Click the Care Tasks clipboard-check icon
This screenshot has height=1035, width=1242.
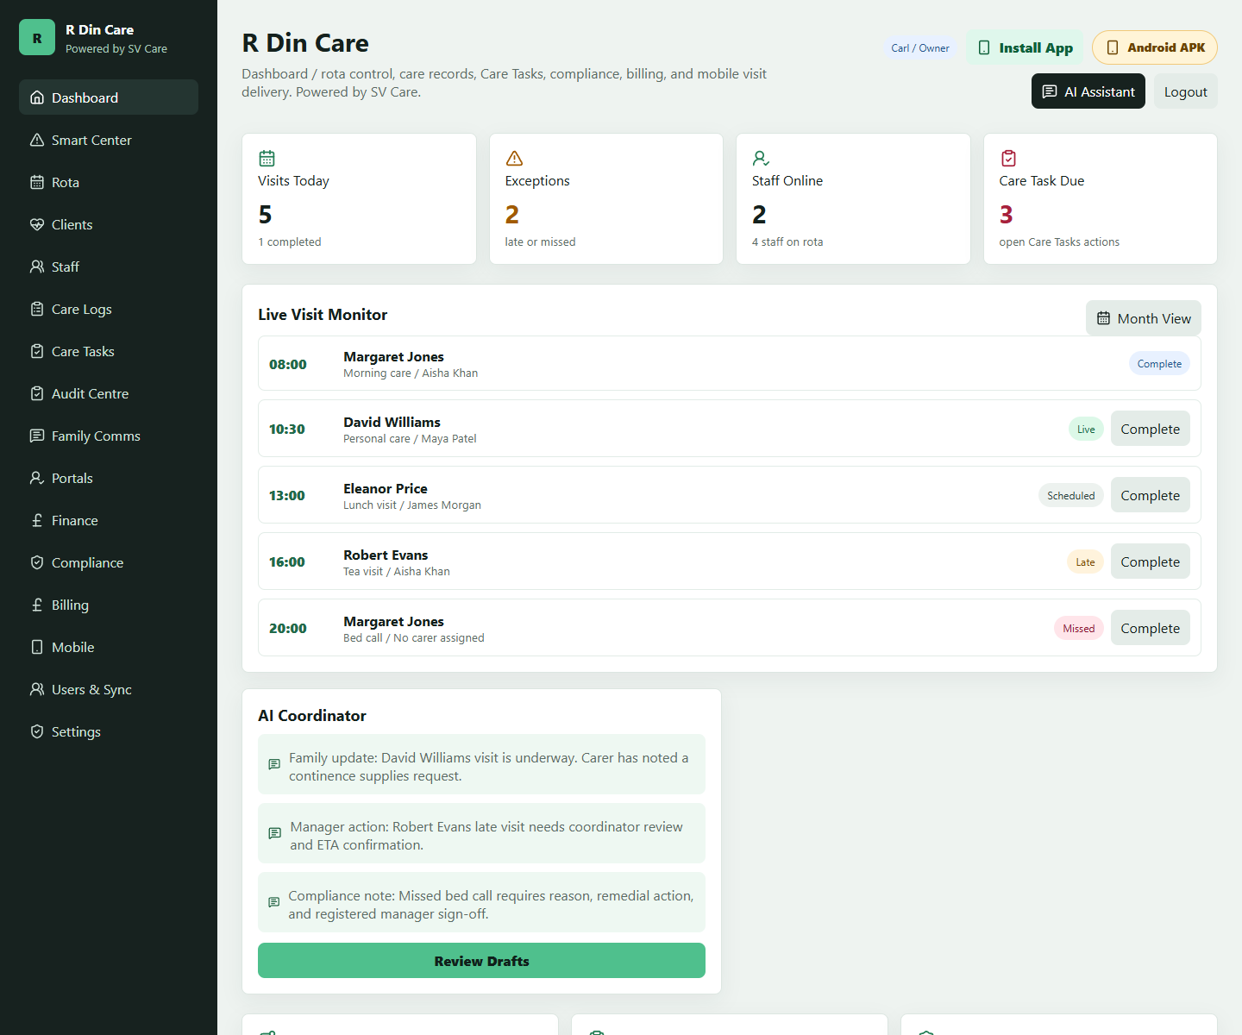tap(37, 351)
